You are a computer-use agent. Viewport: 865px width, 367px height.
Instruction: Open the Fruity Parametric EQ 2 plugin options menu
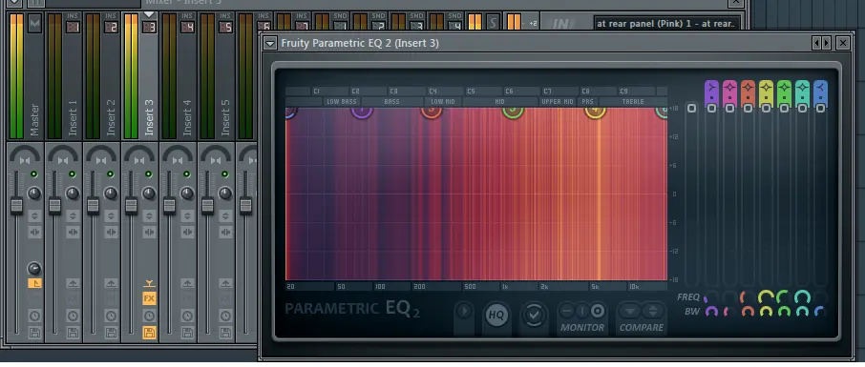tap(270, 43)
